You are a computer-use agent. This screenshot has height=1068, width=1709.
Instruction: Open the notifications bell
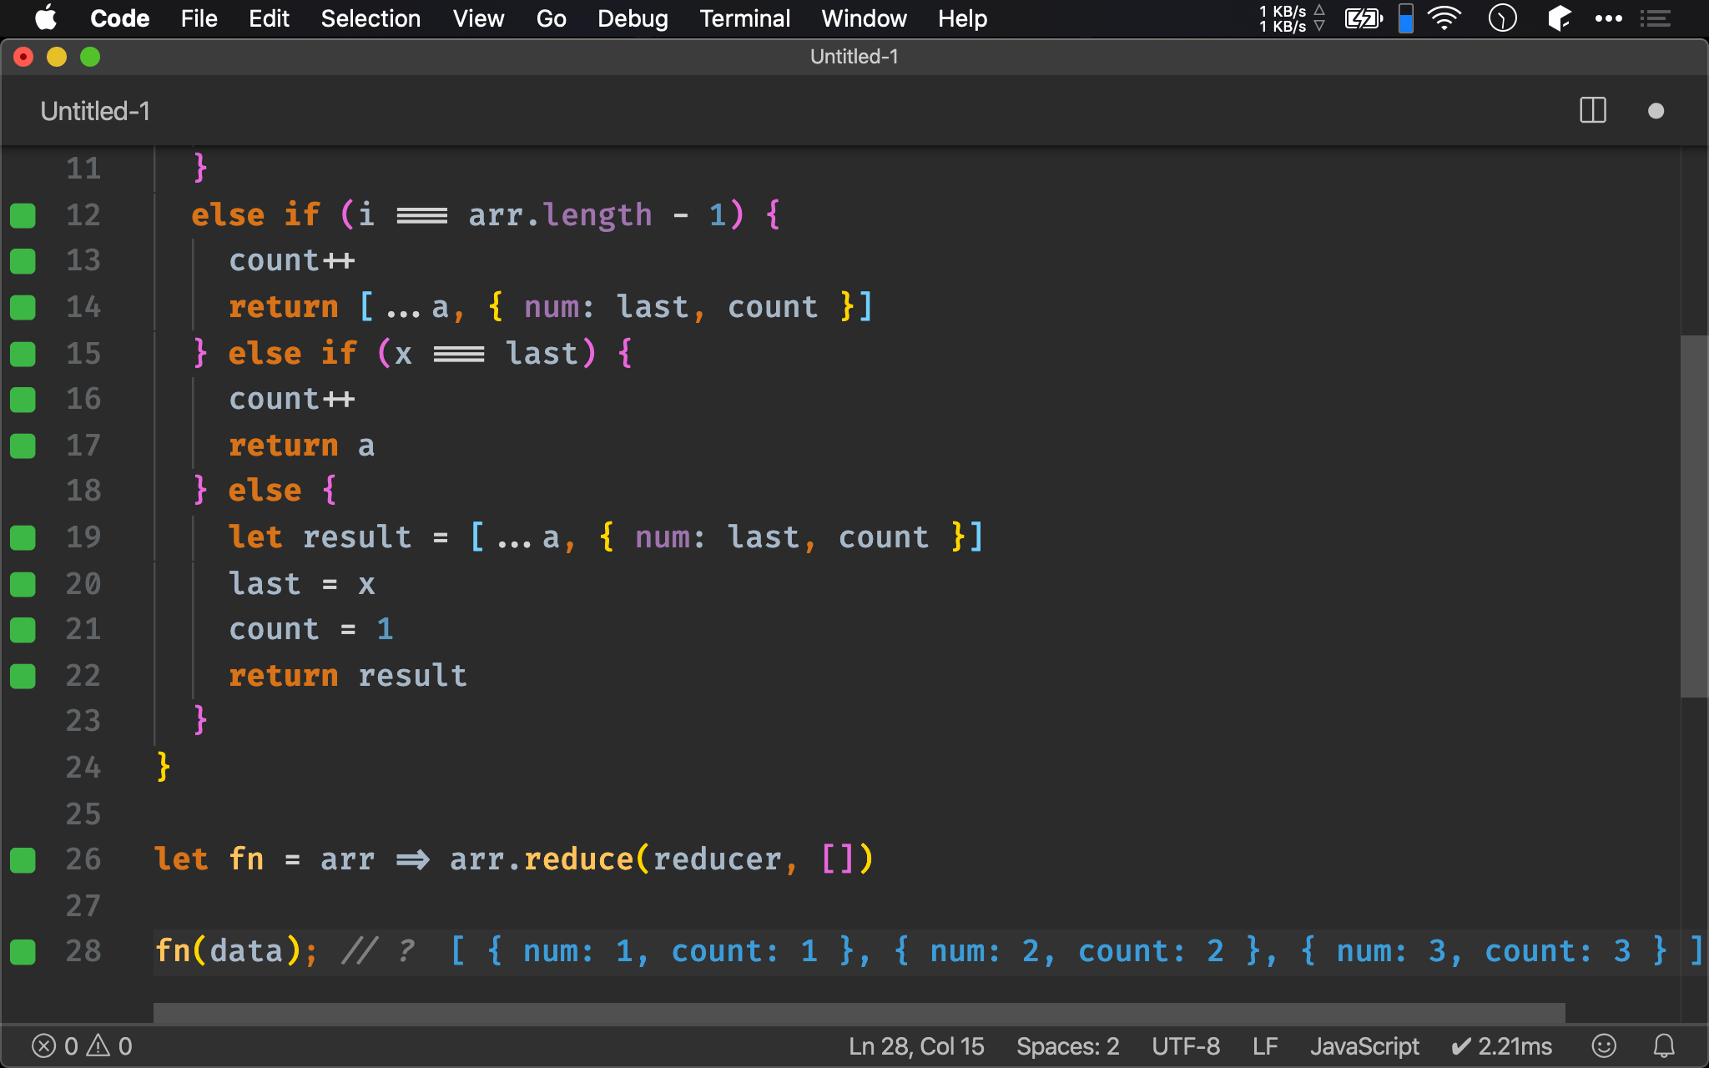pos(1664,1045)
